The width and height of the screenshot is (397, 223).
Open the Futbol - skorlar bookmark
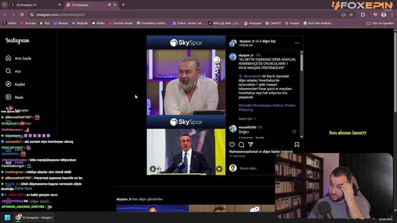[188, 23]
